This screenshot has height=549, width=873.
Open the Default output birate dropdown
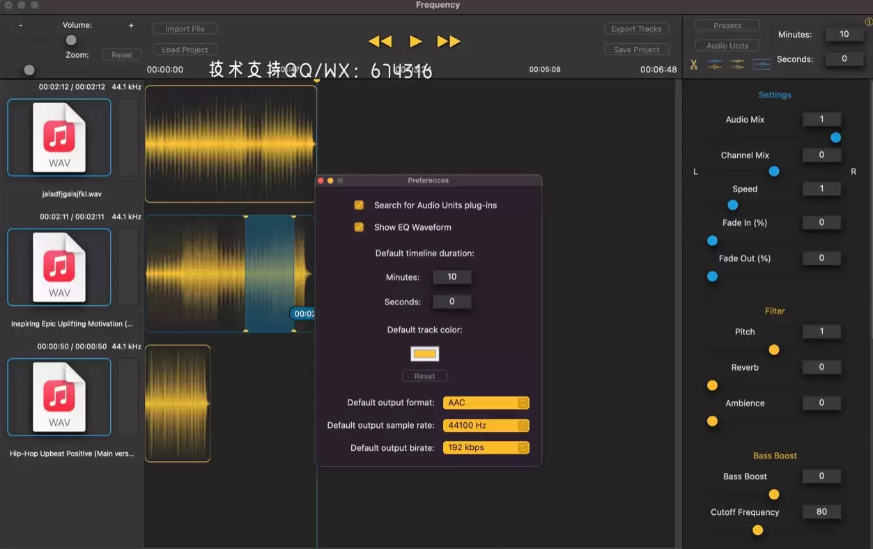(x=486, y=447)
